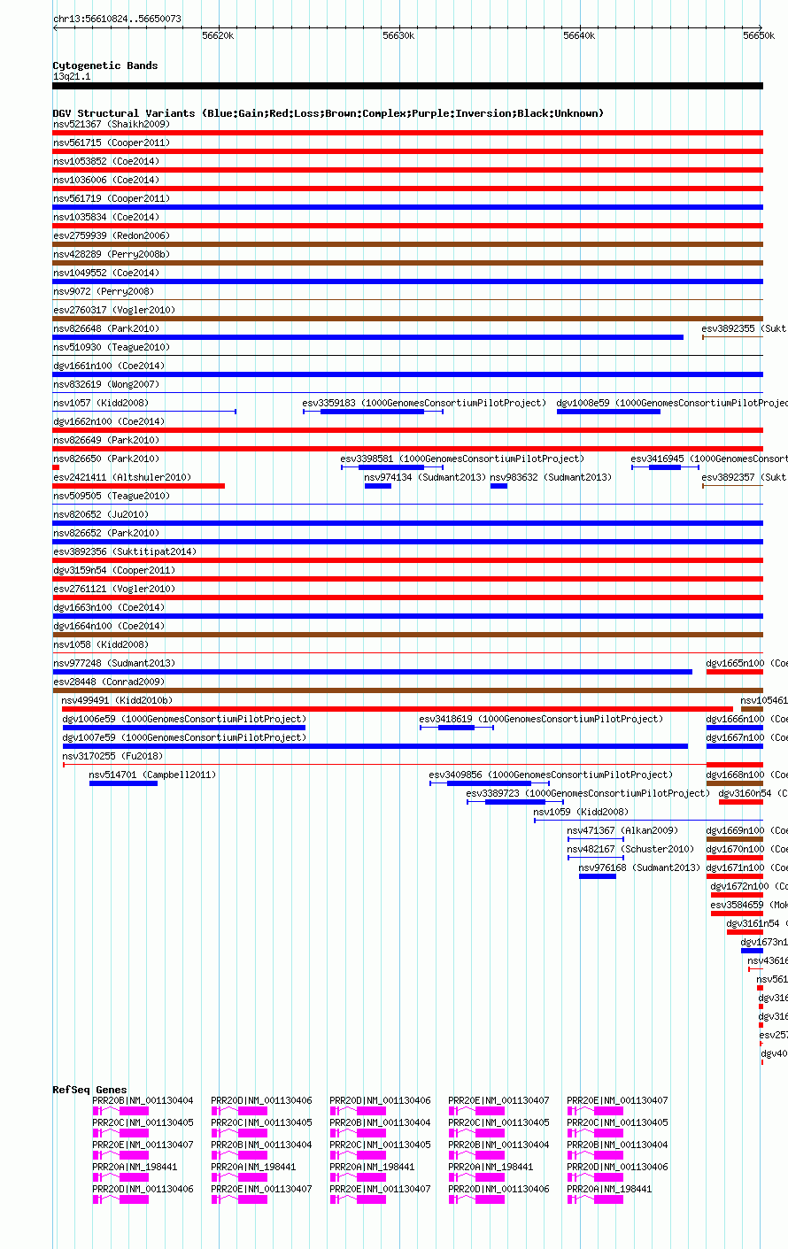Click nsv1059 (Kidd2008) label
This screenshot has width=788, height=1249.
[581, 812]
